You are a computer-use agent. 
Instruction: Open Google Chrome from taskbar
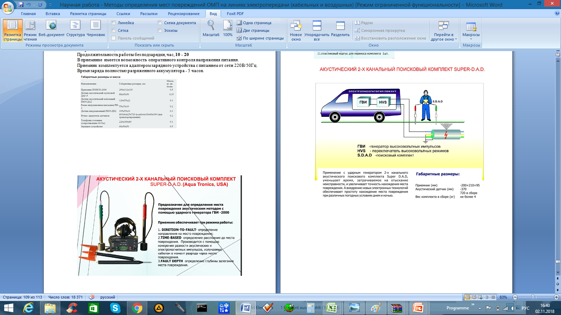pos(137,308)
